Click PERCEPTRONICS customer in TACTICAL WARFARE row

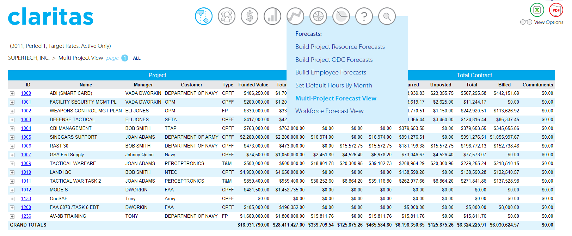click(x=184, y=163)
